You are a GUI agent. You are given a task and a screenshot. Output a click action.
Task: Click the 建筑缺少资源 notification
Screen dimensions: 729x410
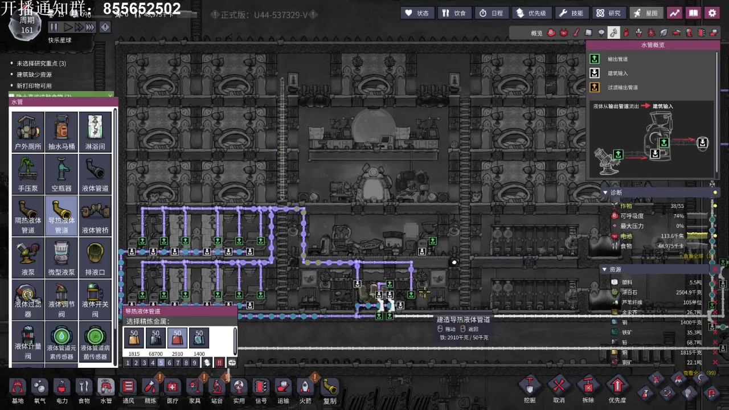click(34, 75)
